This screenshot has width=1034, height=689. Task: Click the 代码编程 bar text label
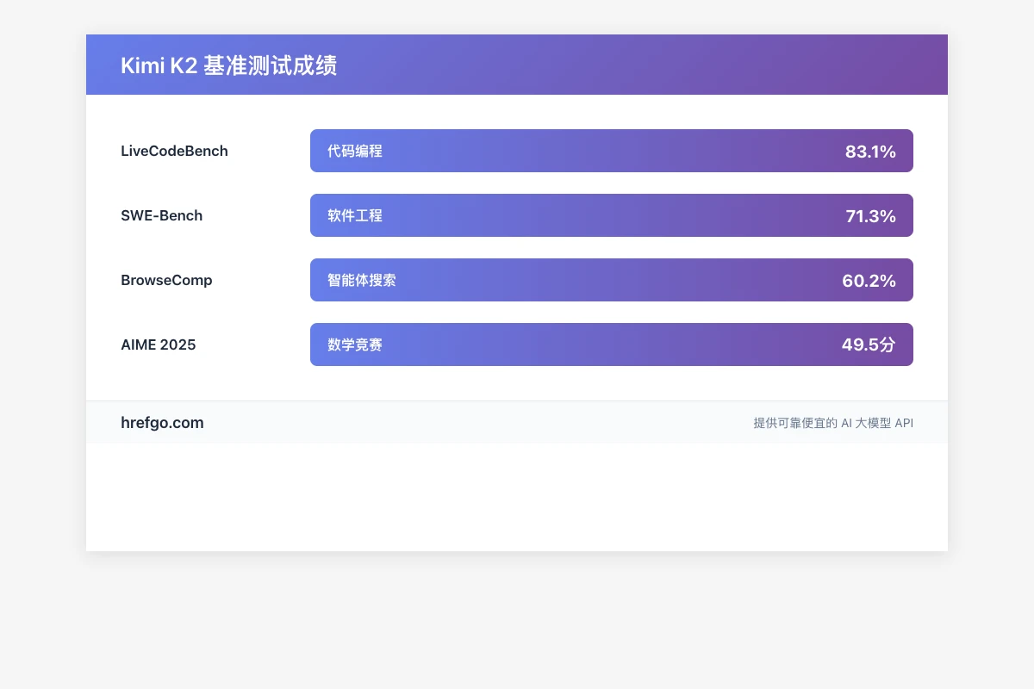(354, 151)
